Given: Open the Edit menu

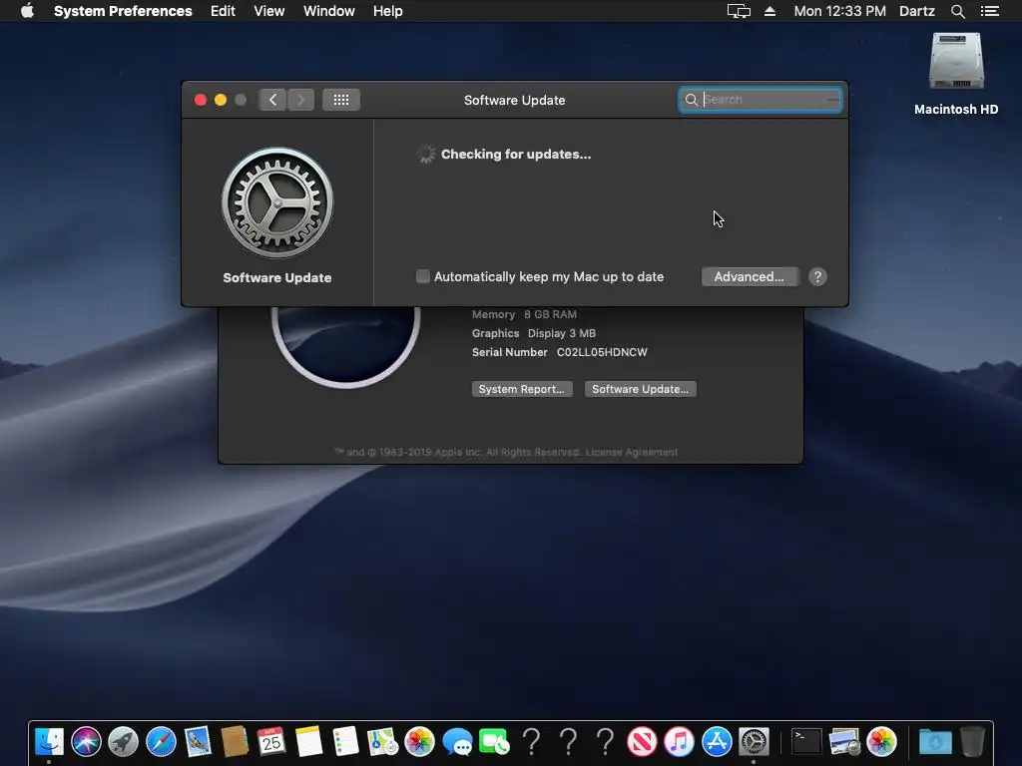Looking at the screenshot, I should [x=223, y=11].
